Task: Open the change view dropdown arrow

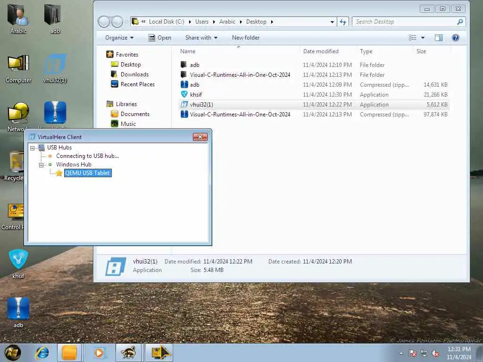Action: [x=423, y=38]
